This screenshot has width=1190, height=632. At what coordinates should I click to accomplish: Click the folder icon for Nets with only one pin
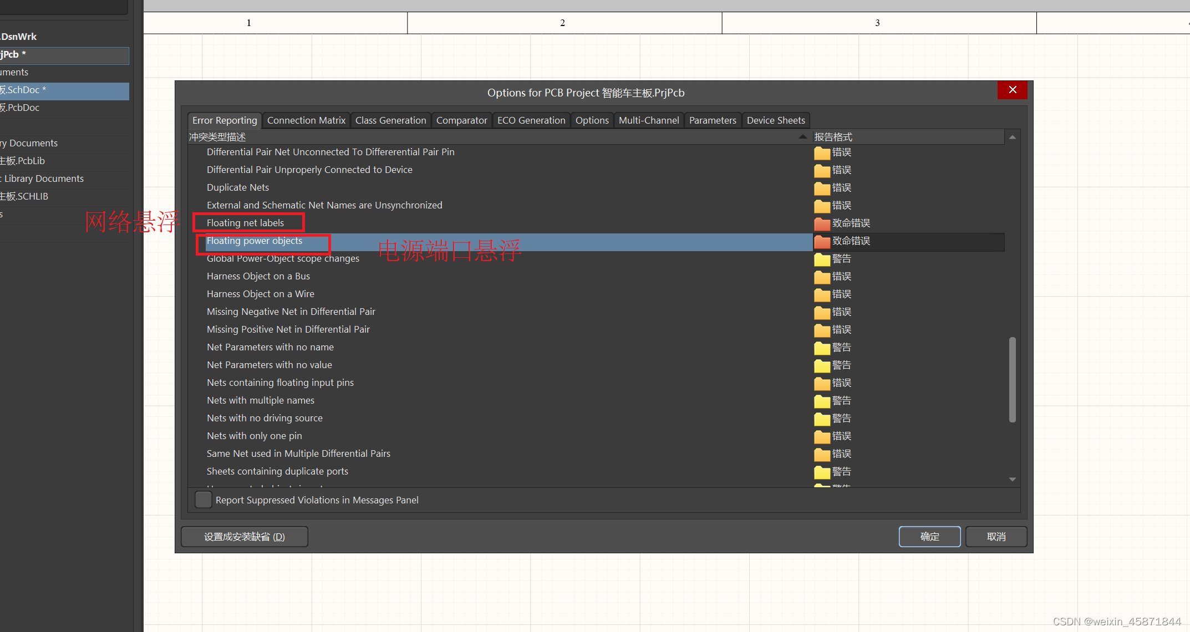822,436
